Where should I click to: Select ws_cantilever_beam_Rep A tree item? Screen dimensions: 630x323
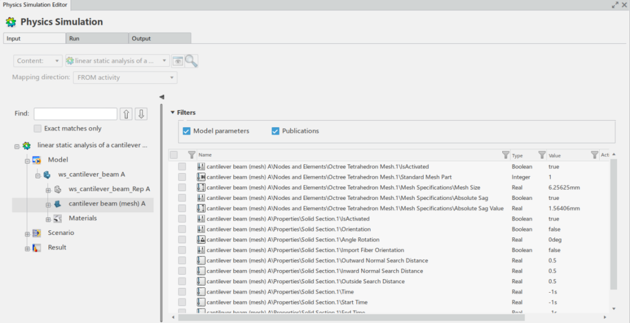tap(109, 189)
